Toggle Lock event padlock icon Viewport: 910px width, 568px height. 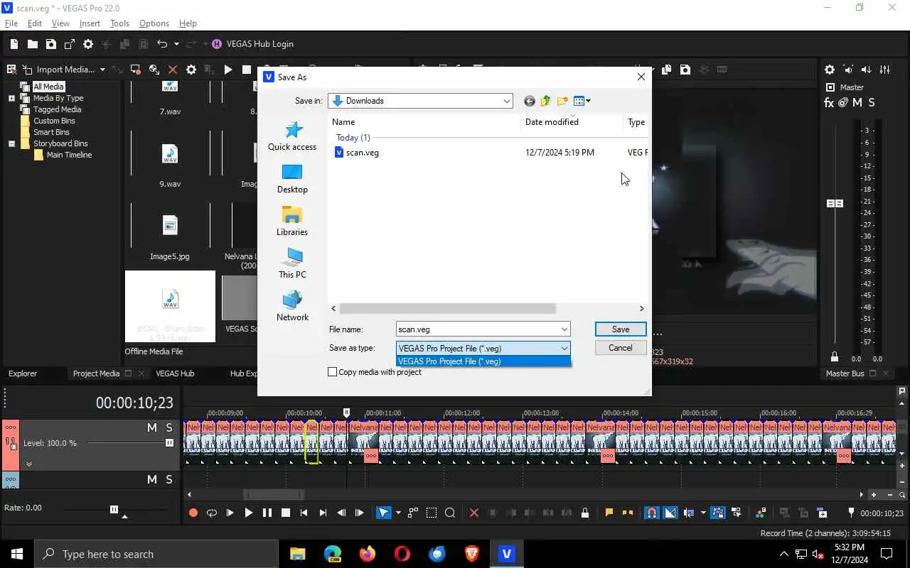(x=585, y=513)
